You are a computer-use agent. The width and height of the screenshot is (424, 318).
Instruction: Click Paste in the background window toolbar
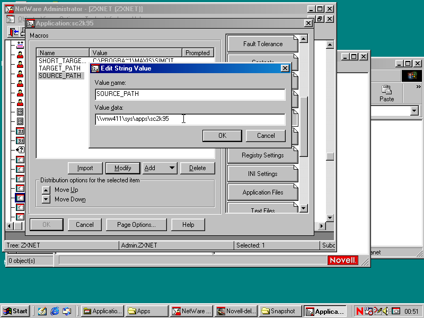coord(387,93)
